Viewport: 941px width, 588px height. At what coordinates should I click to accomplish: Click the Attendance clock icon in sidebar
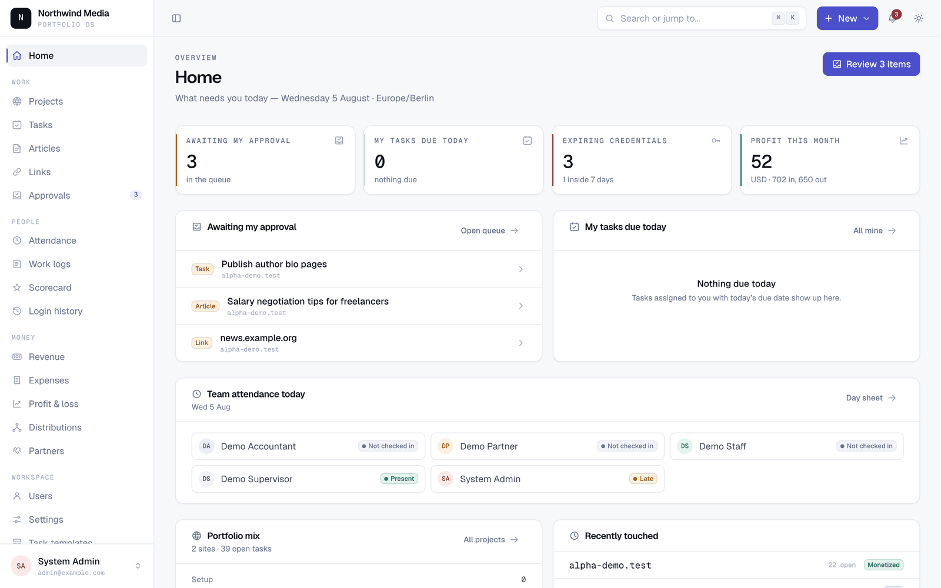[17, 240]
